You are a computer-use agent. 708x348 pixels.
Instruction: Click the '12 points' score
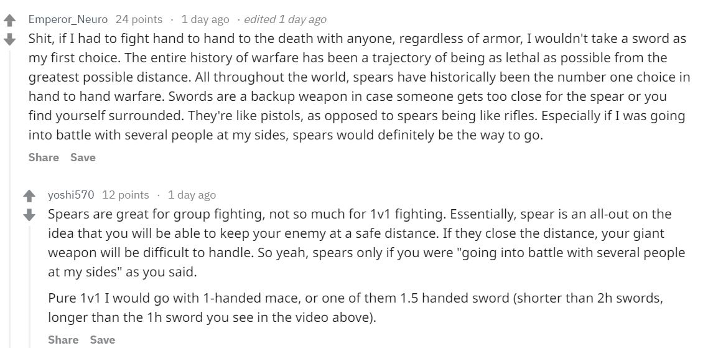pyautogui.click(x=125, y=195)
